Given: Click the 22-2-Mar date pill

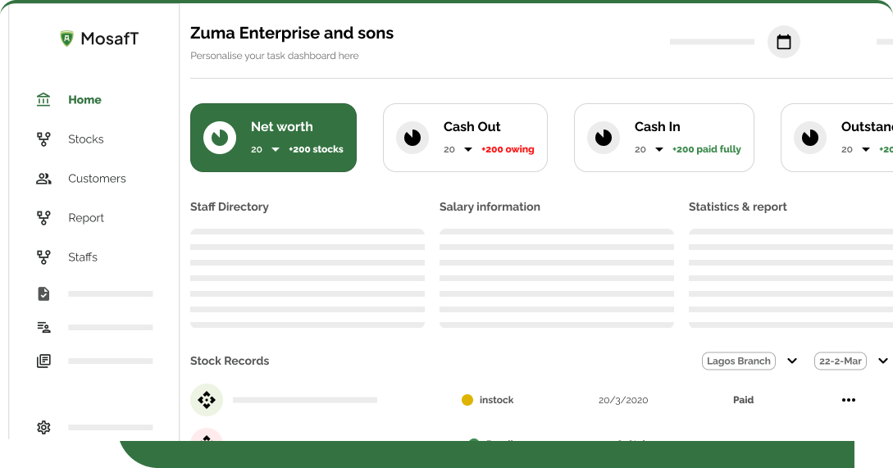Looking at the screenshot, I should point(840,361).
